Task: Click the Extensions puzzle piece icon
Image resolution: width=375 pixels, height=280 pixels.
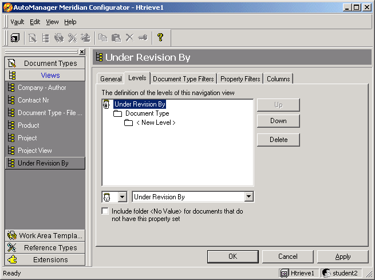Action: [12, 259]
